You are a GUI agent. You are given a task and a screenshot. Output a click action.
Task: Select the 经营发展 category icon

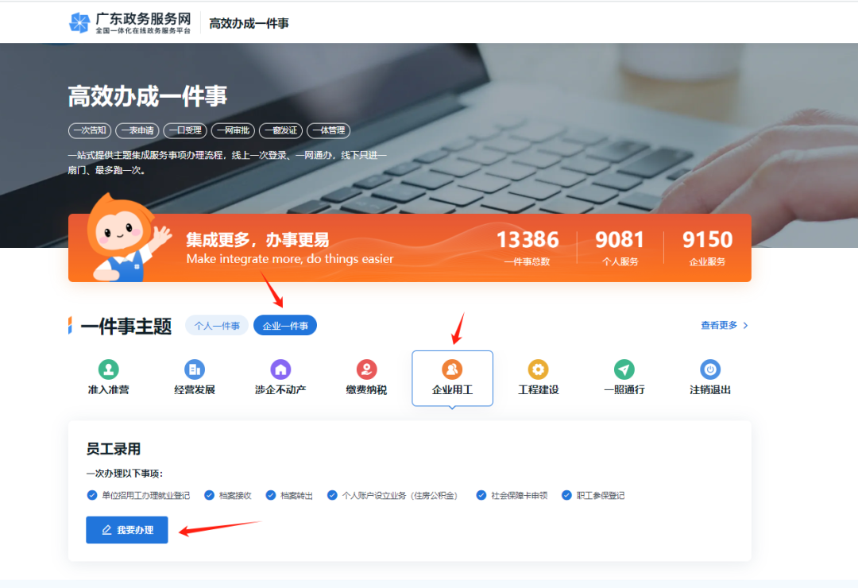click(194, 369)
